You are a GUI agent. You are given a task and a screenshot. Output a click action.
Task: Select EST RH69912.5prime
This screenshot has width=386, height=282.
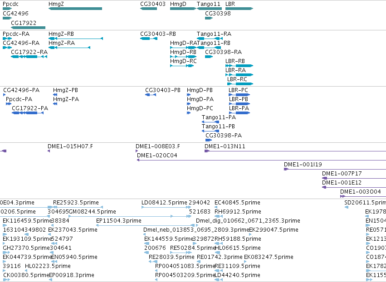coord(238,212)
